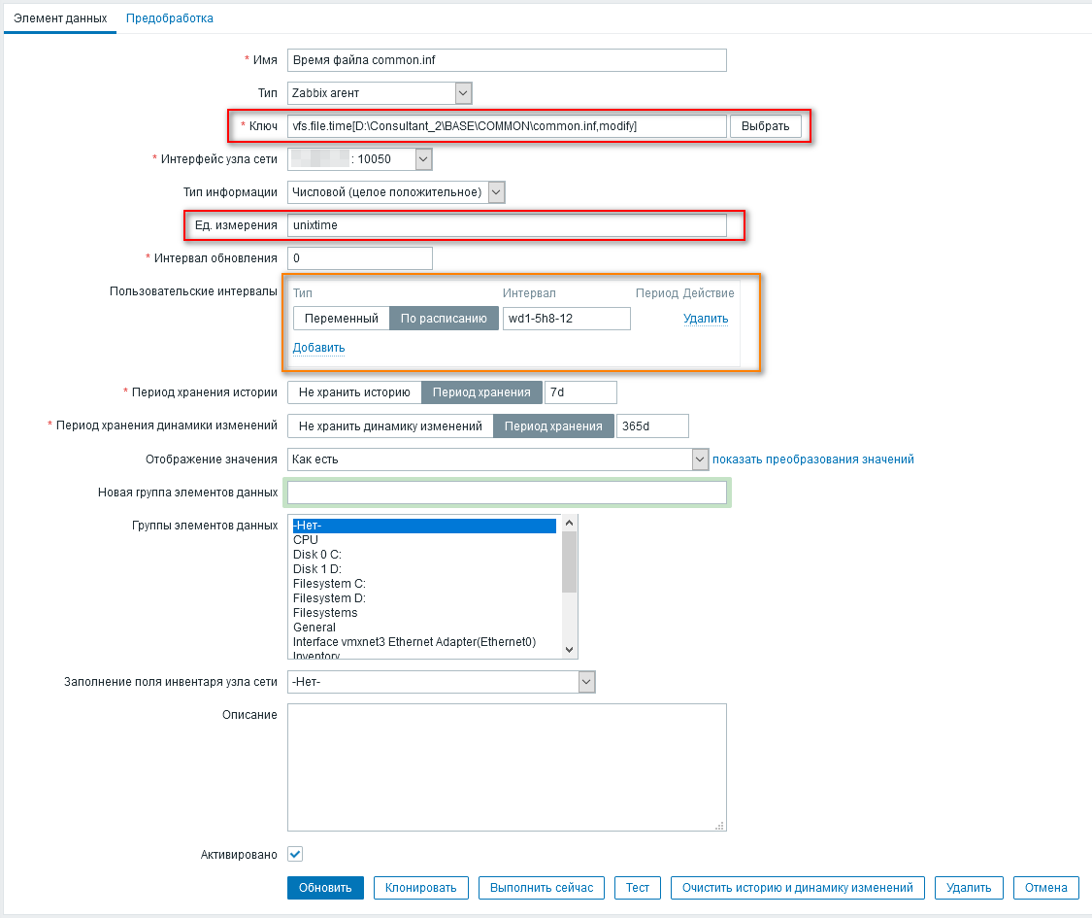Choose Не хранить историю option

354,392
